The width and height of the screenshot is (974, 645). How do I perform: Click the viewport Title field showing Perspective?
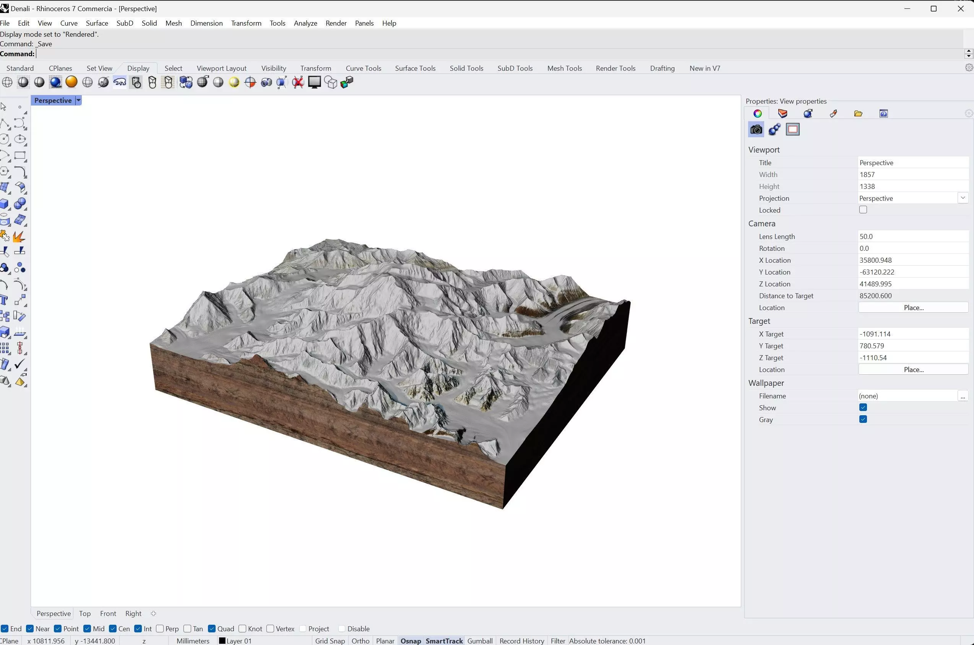pos(913,163)
